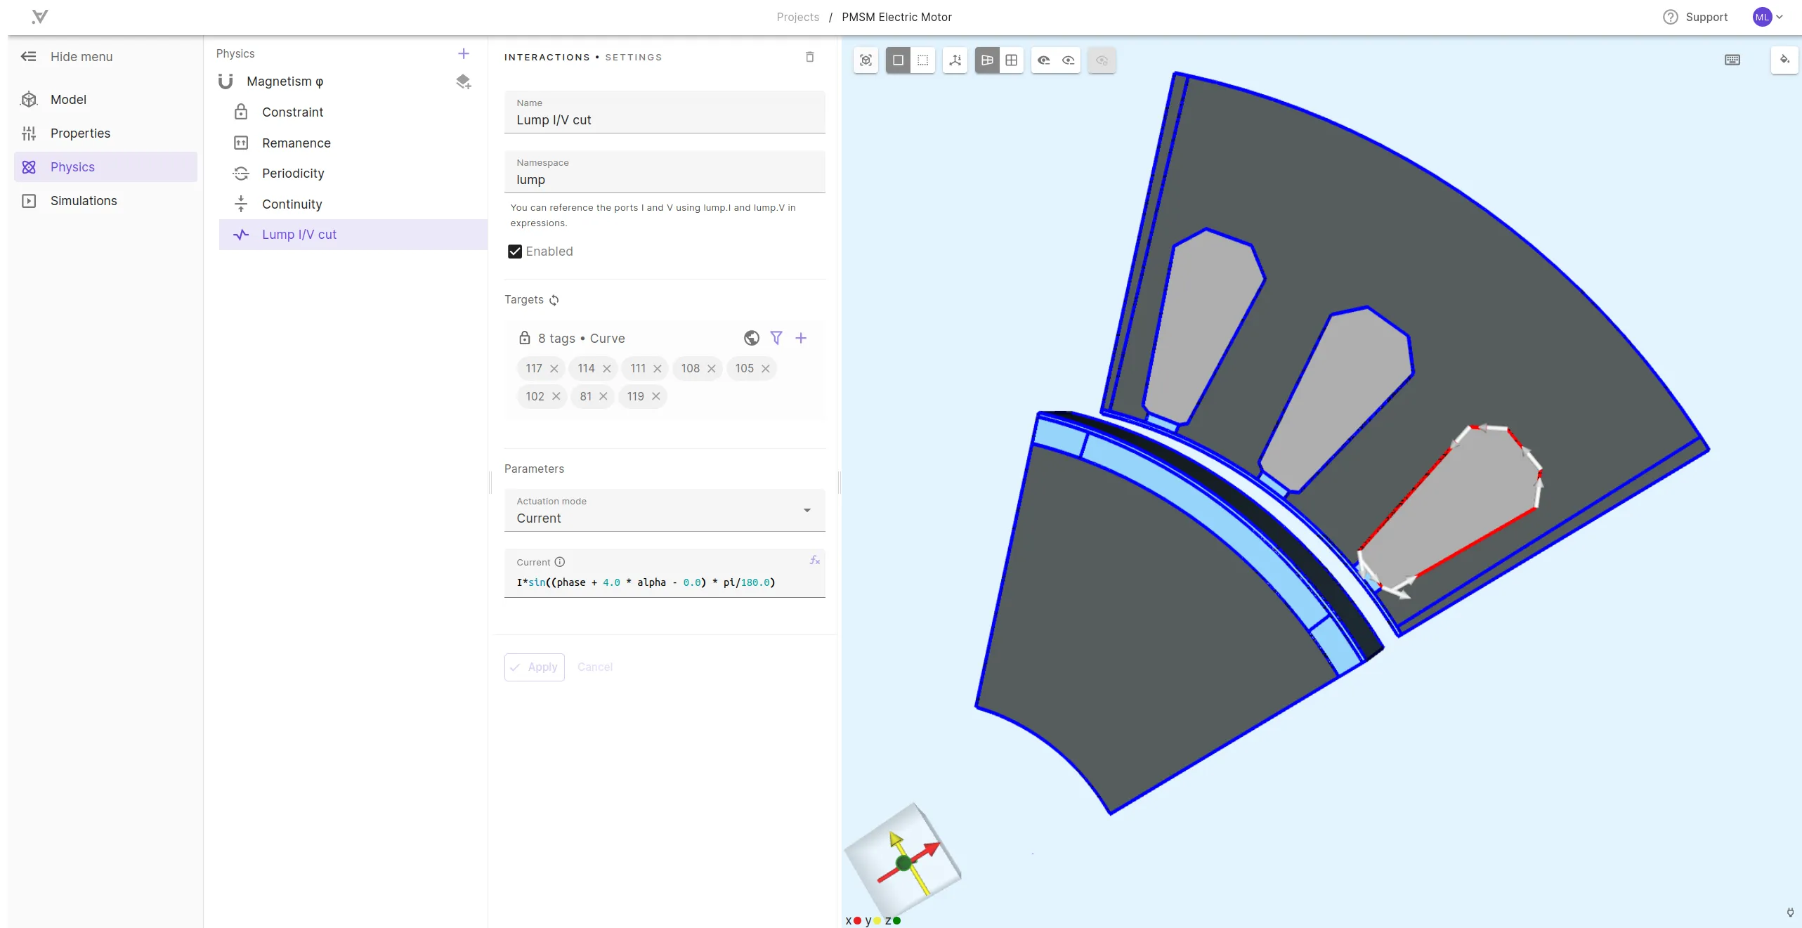Add a target with plus icon

click(801, 339)
